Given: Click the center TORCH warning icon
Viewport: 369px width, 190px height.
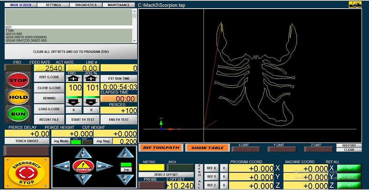Looking at the screenshot, I should click(83, 166).
